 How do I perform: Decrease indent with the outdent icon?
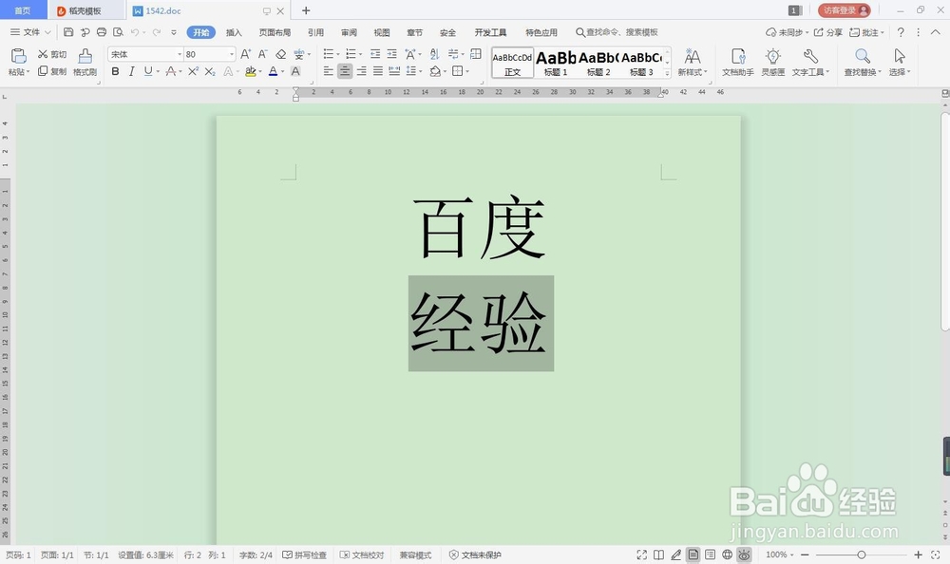tap(375, 54)
